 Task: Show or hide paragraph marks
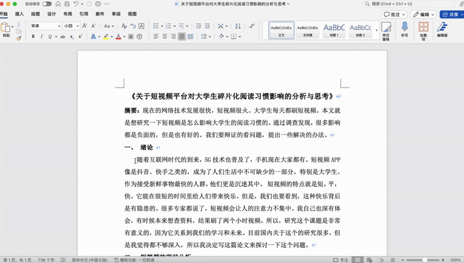252,26
